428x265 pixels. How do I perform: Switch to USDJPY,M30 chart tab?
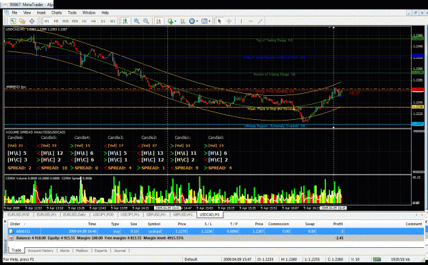(x=103, y=215)
